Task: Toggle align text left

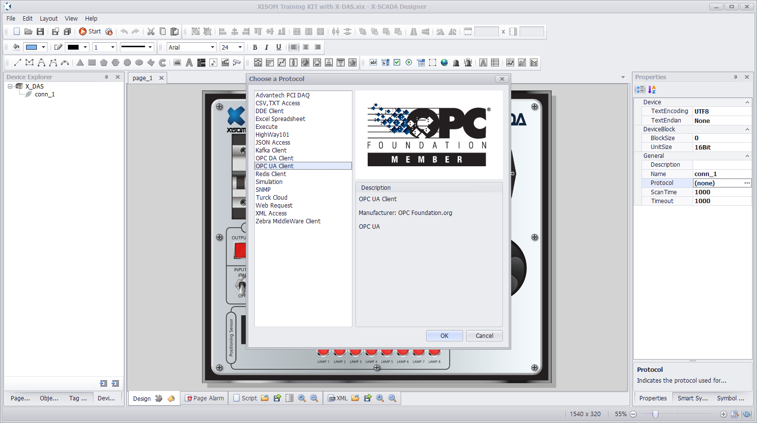Action: click(x=294, y=47)
